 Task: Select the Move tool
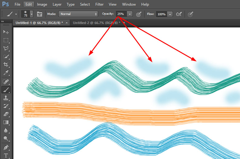tap(6, 32)
